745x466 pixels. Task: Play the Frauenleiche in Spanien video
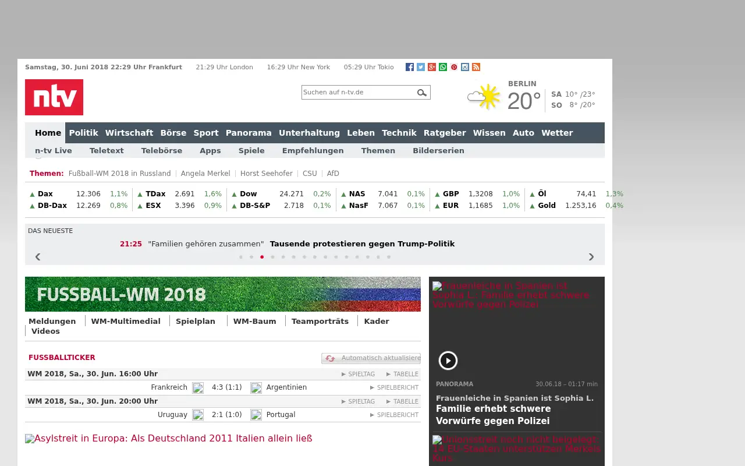448,361
